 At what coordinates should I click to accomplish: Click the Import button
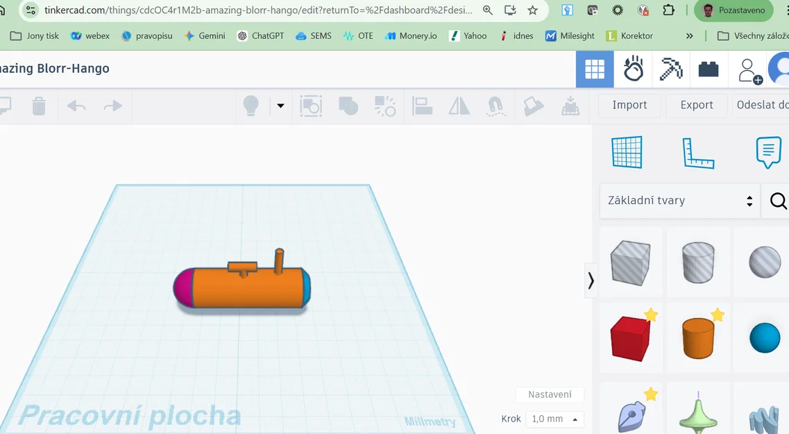tap(629, 105)
